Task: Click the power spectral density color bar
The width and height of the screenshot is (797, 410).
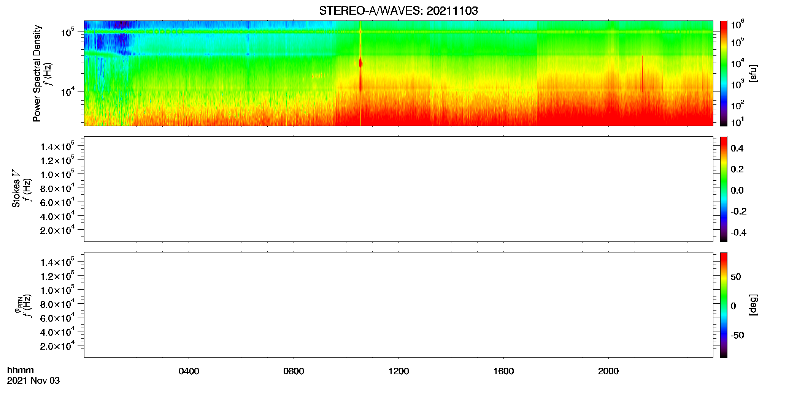Action: 724,73
